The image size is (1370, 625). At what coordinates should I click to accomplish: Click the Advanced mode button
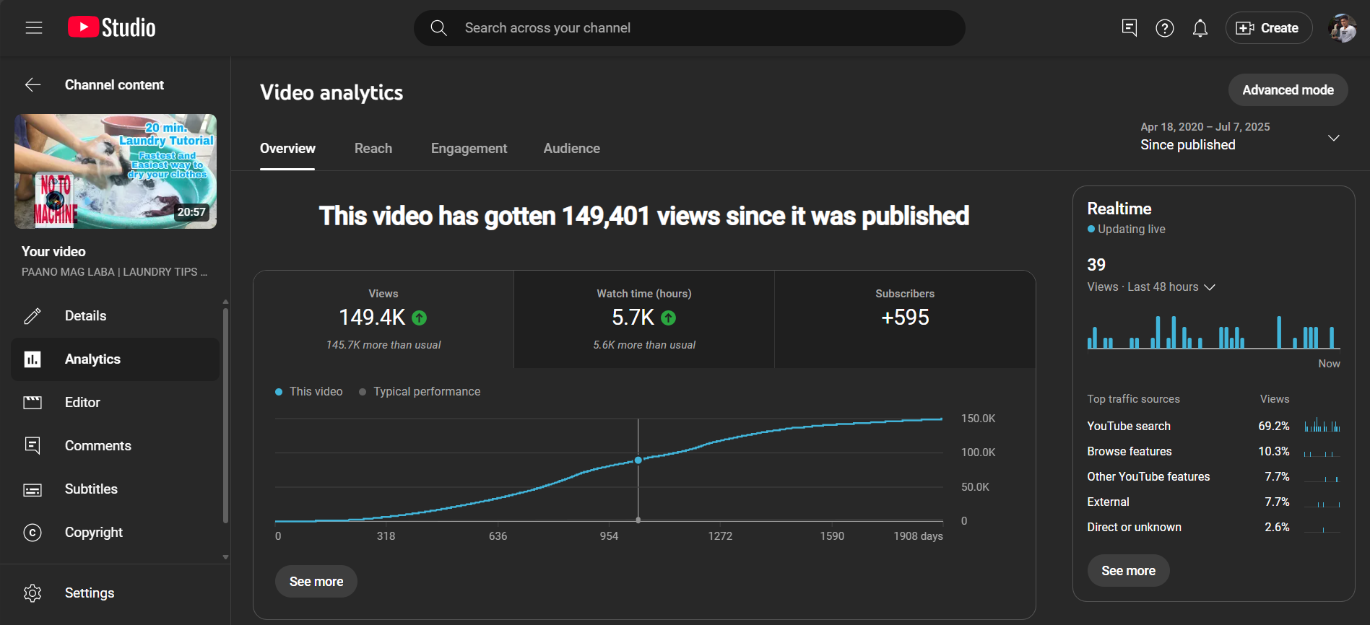(x=1288, y=90)
